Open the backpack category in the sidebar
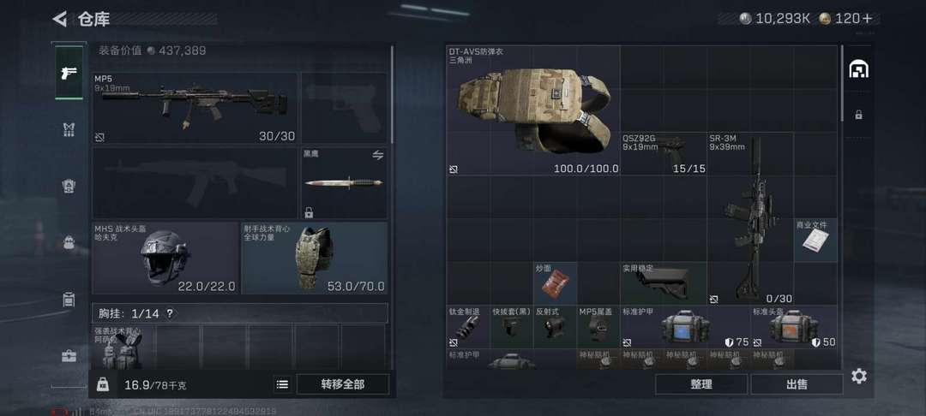The width and height of the screenshot is (926, 416). pos(69,242)
